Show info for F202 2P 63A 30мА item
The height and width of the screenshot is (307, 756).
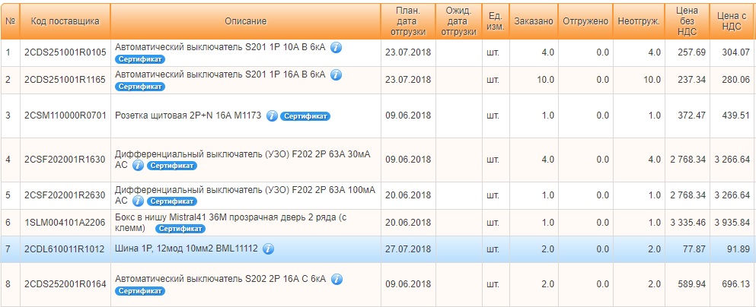tap(138, 166)
